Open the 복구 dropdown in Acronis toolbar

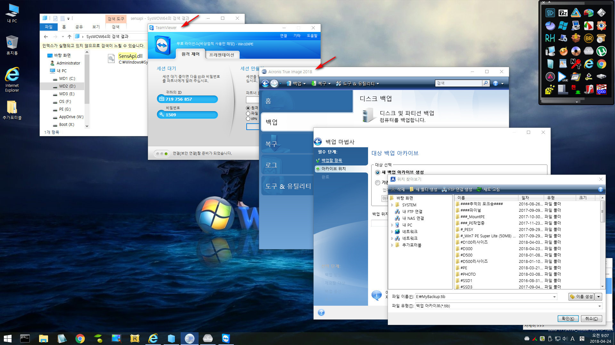coord(321,83)
